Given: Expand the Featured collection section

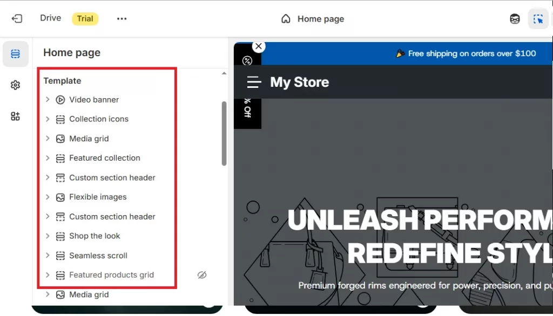Looking at the screenshot, I should [x=48, y=158].
